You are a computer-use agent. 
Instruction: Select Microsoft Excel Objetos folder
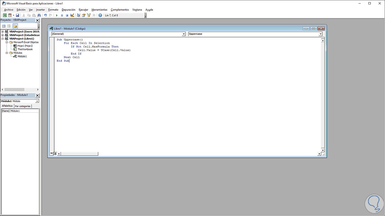[26, 42]
